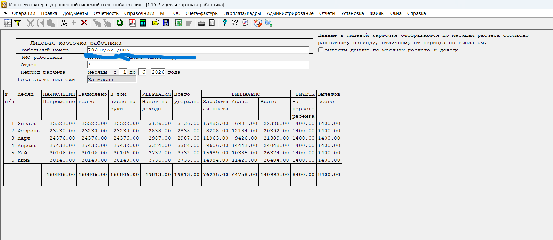Click the red X delete icon
The image size is (553, 240).
pyautogui.click(x=84, y=23)
